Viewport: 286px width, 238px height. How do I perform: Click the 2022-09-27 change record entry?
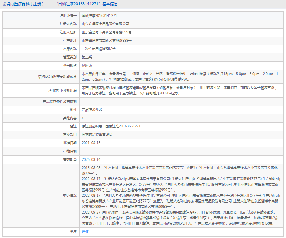pyautogui.click(x=180, y=218)
